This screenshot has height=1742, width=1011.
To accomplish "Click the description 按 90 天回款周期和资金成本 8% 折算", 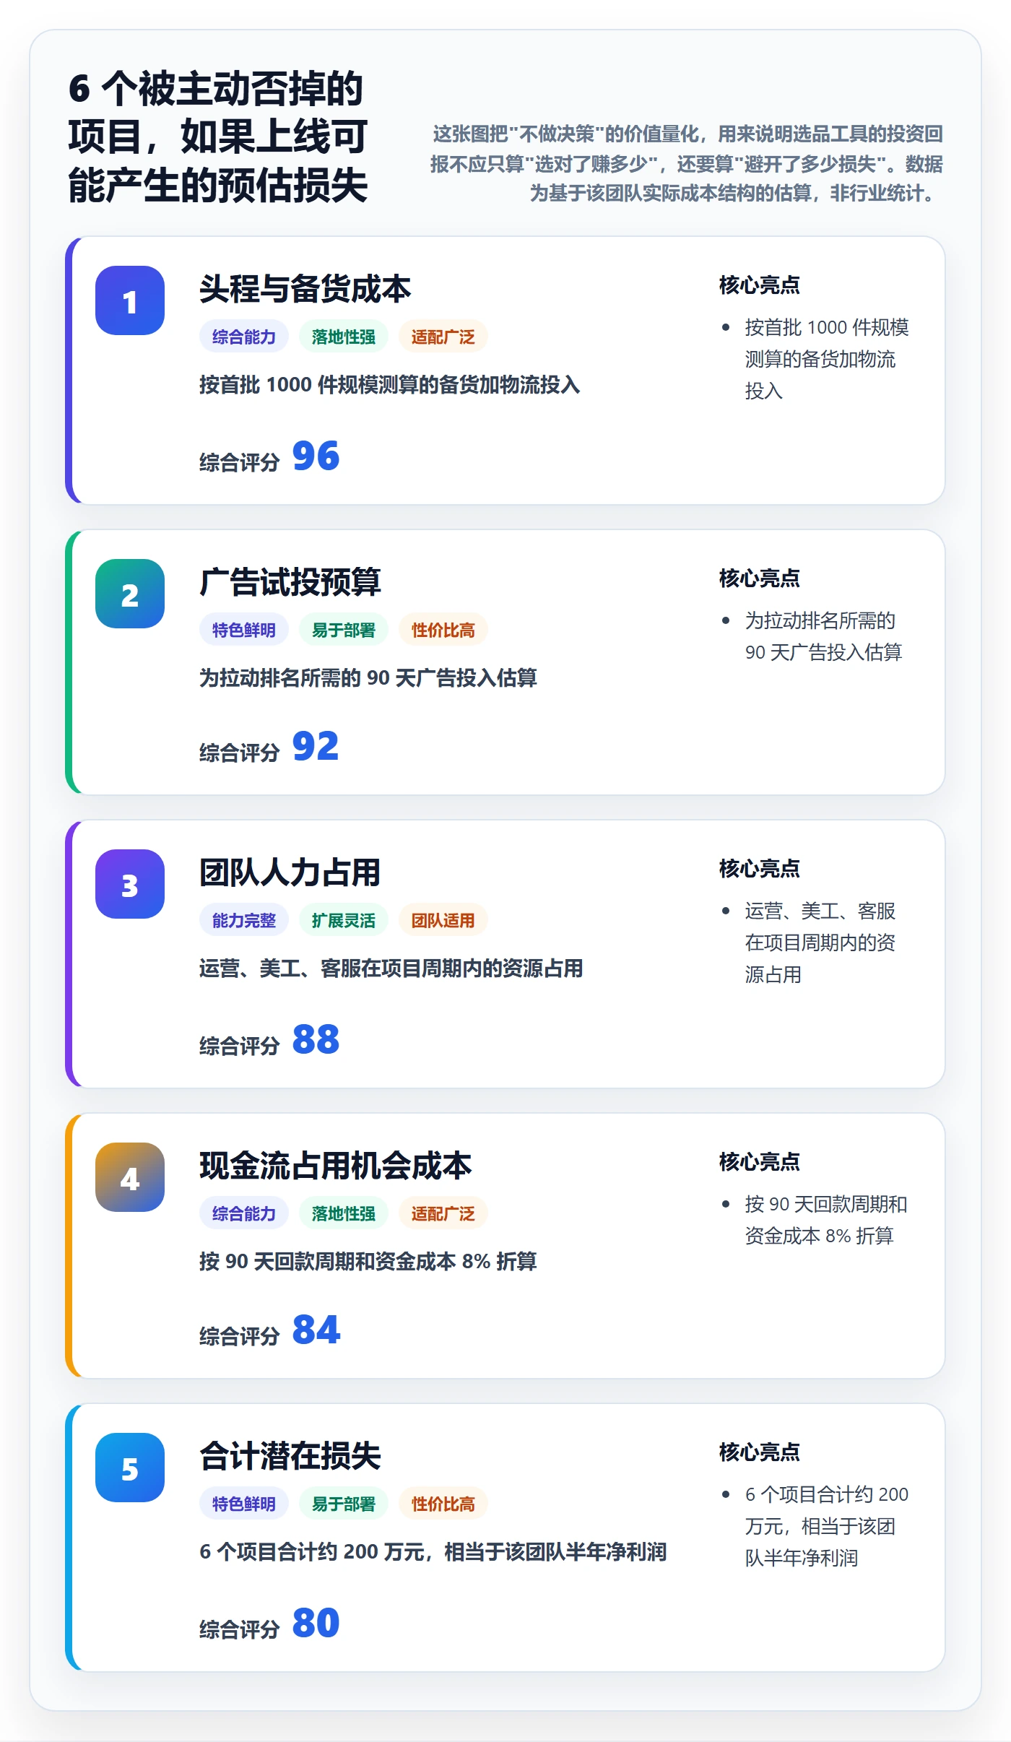I will point(368,1262).
